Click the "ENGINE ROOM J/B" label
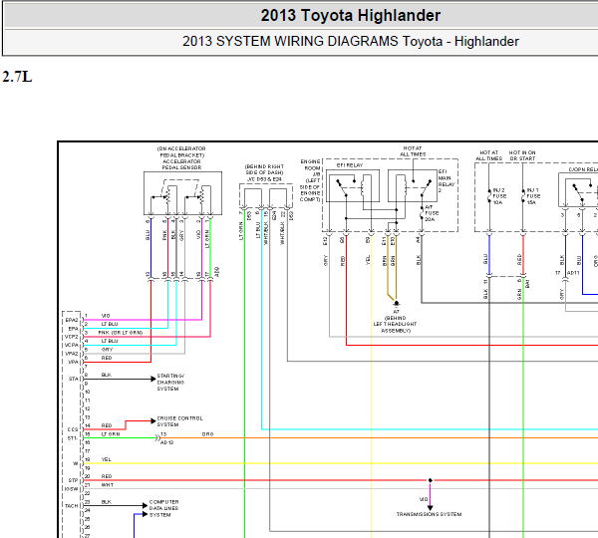This screenshot has height=538, width=598. point(310,168)
